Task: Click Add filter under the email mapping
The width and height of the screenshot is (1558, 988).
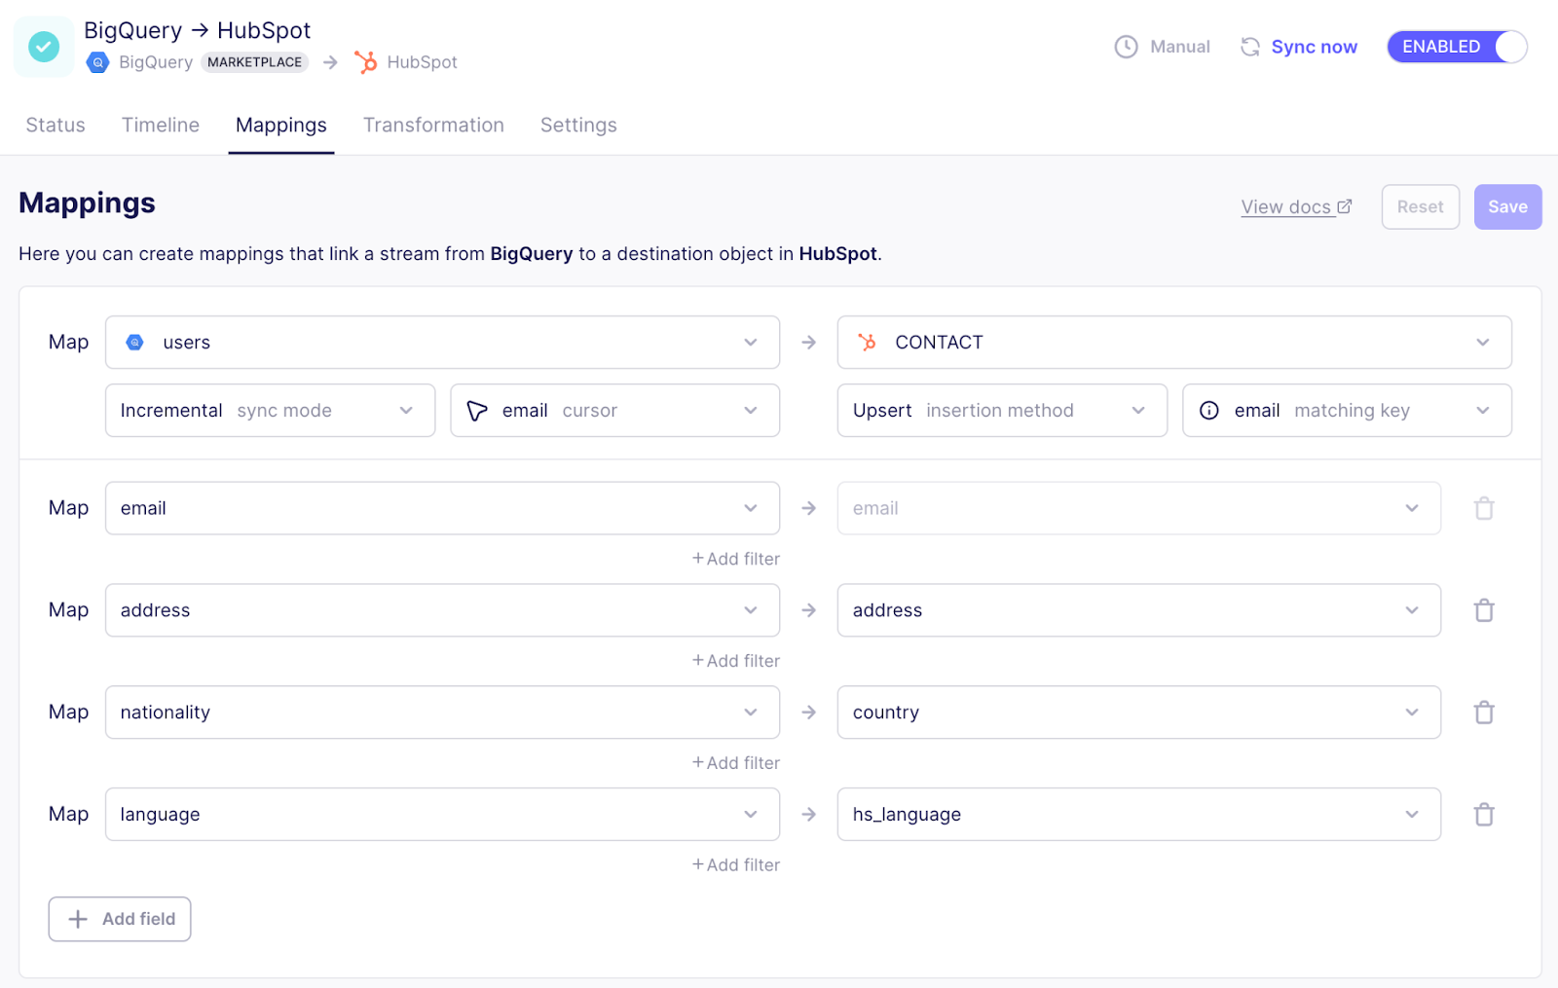Action: click(736, 559)
